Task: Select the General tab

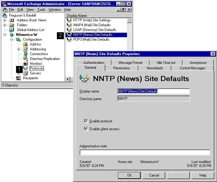Action: 90,67
